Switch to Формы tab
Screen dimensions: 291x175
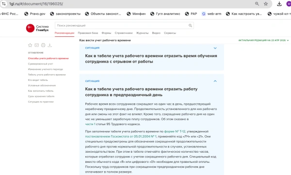106,33
